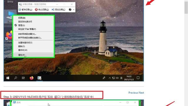This screenshot has width=188, height=106.
Task: Show hidden tray icons chevron
Action: click(x=110, y=78)
